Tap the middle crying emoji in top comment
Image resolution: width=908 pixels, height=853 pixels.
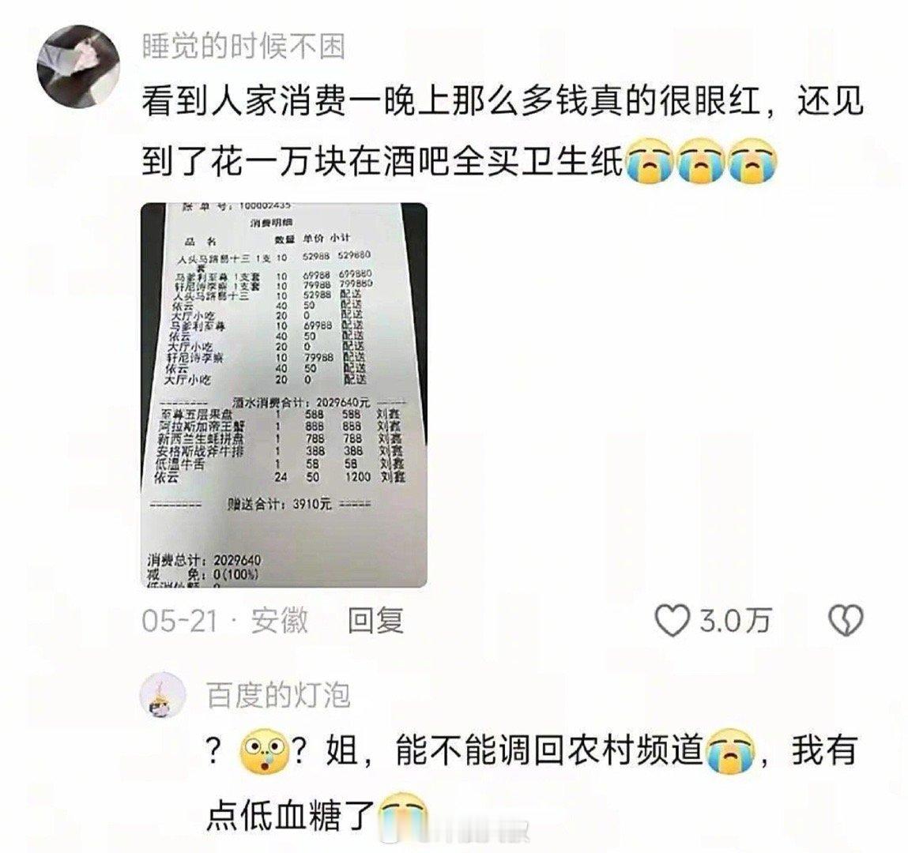point(701,160)
